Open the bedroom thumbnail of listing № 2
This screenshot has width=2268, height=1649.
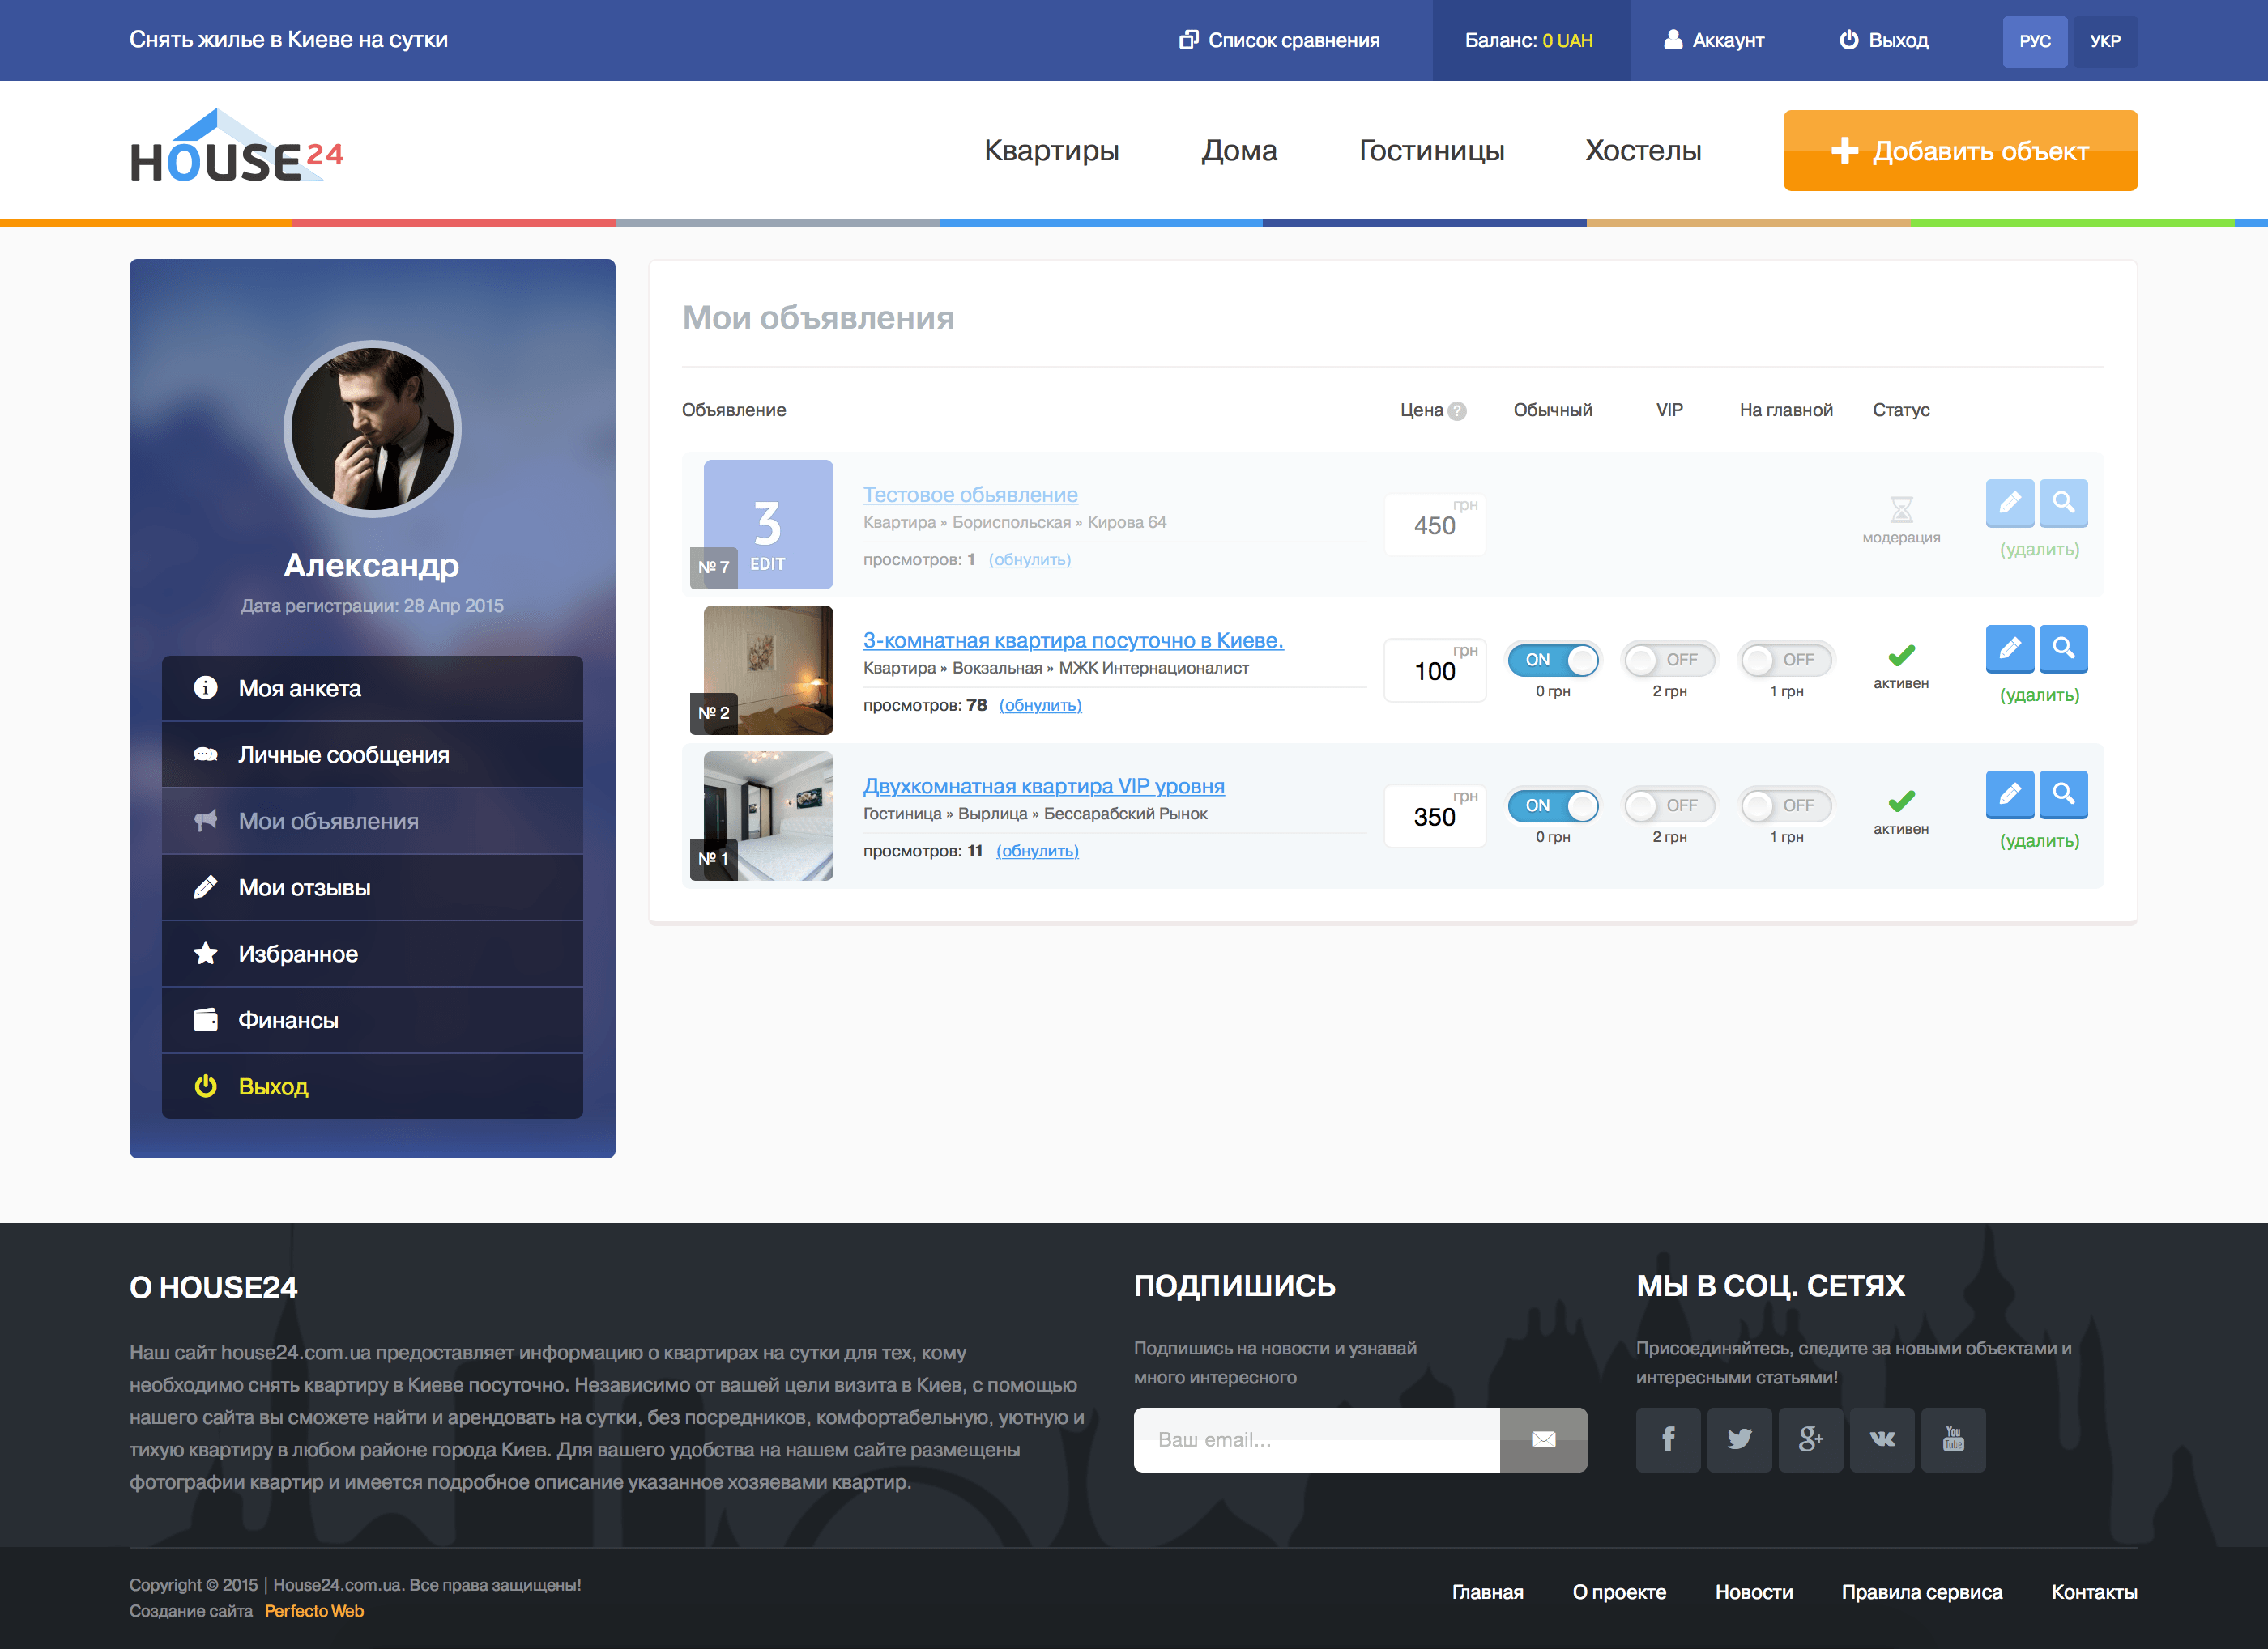(768, 669)
